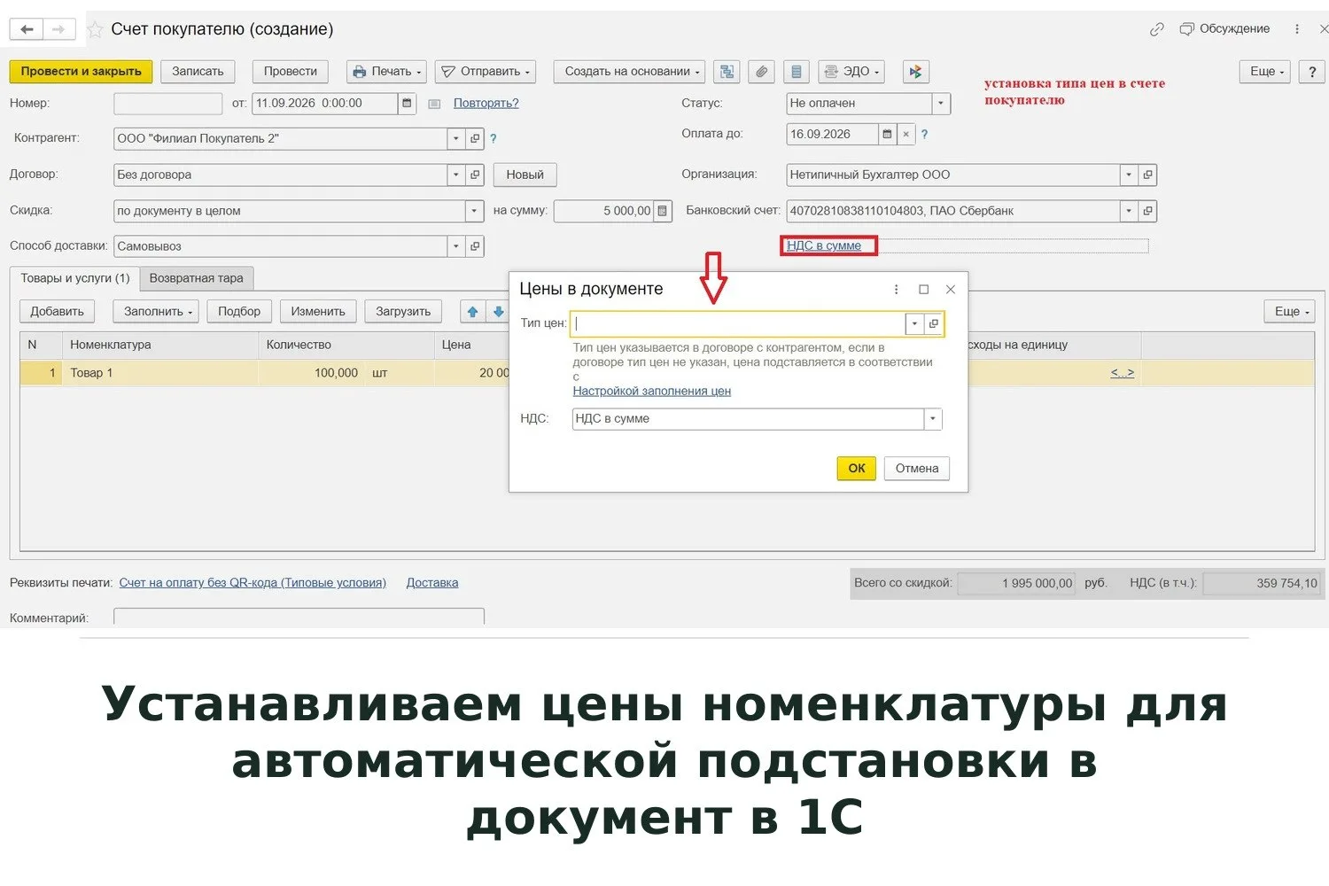Click the colored play-arrow icon in the toolbar

[915, 72]
